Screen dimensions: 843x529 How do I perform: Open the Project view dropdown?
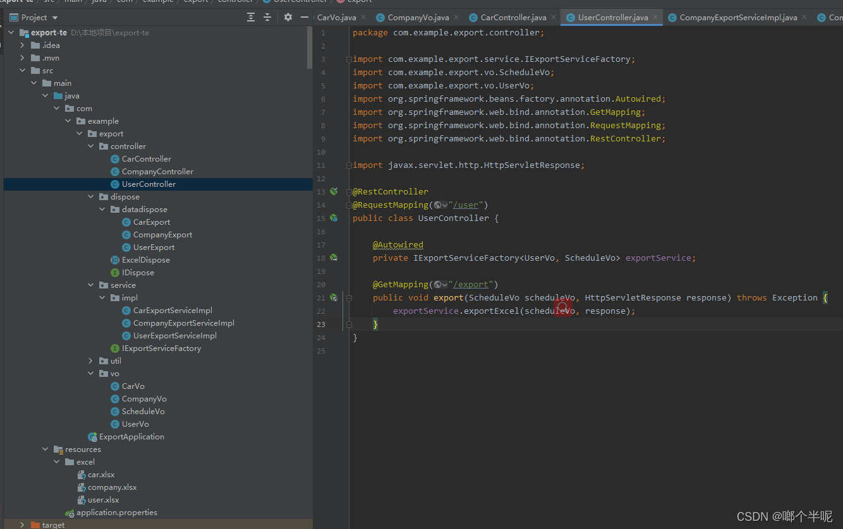tap(33, 18)
